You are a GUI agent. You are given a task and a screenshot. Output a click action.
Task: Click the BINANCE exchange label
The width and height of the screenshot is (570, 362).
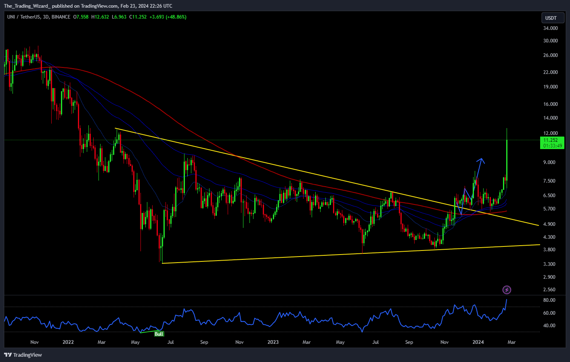click(x=61, y=17)
